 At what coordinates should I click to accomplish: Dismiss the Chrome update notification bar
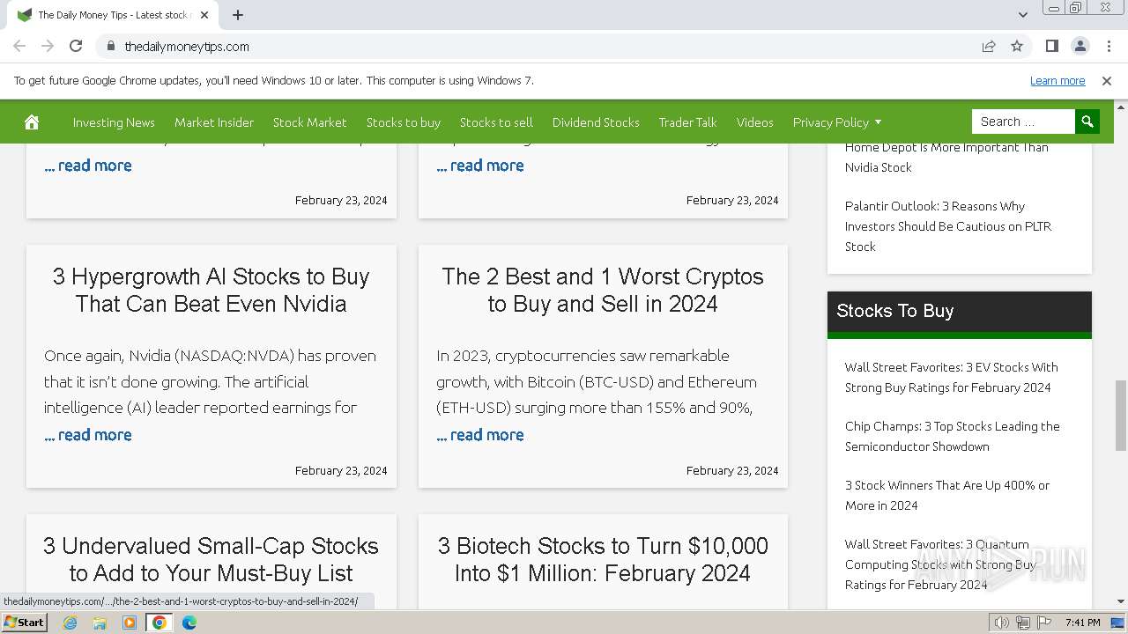tap(1107, 81)
